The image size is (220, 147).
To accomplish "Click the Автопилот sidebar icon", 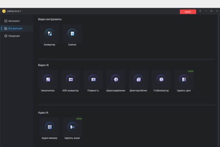I will [6, 21].
